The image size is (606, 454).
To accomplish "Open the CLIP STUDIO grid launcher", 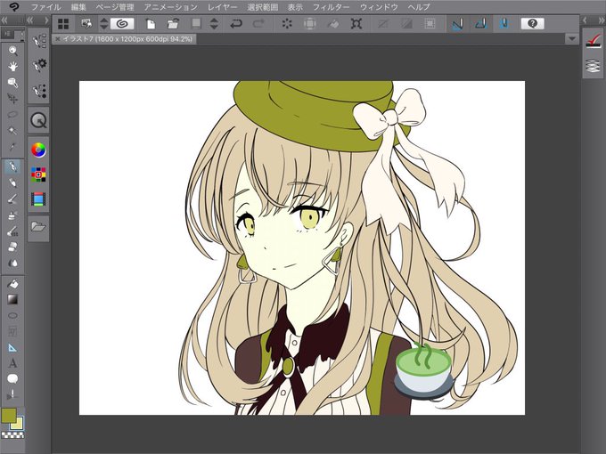I will (63, 24).
